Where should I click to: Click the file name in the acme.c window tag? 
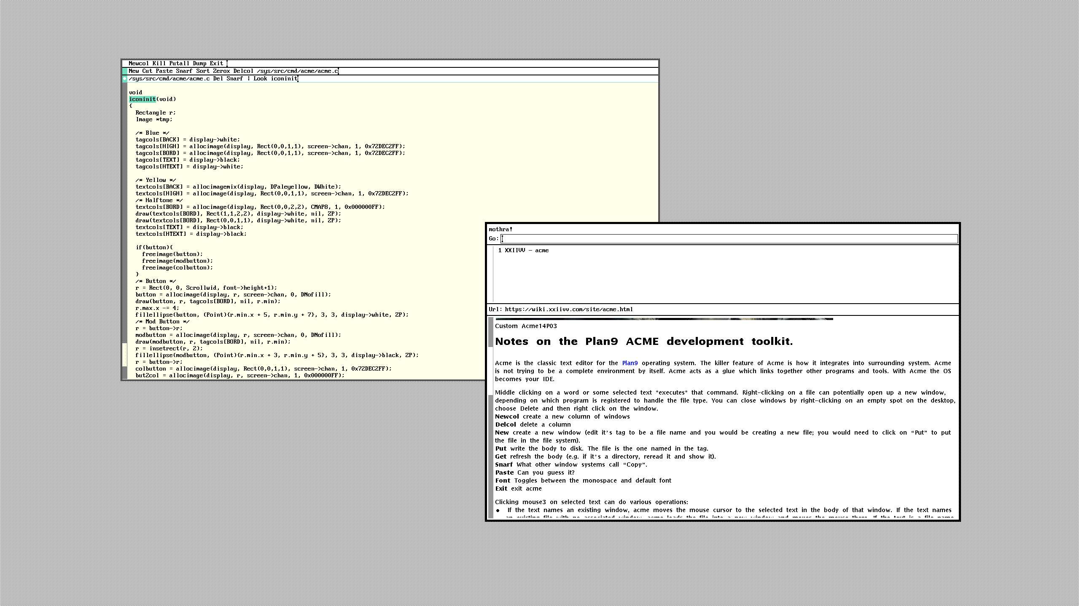click(169, 79)
